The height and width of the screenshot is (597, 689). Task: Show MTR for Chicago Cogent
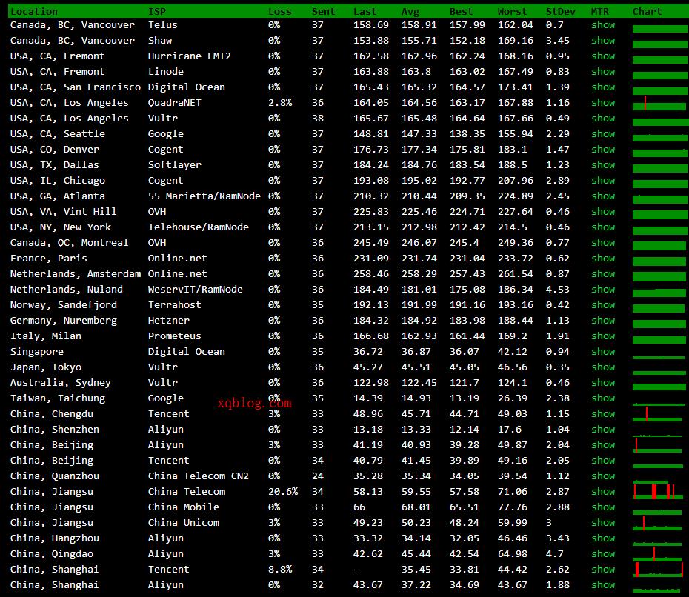603,181
